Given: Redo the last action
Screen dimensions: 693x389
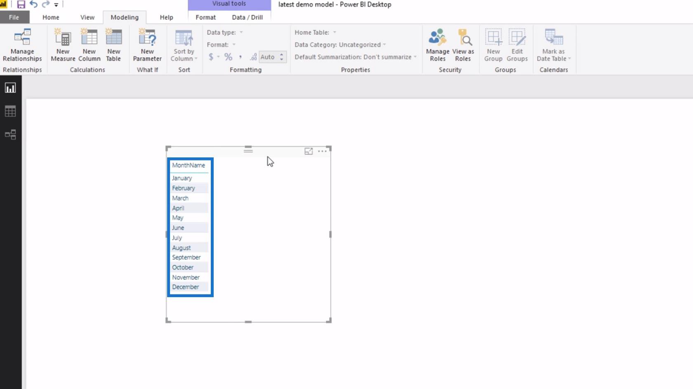Looking at the screenshot, I should (x=46, y=5).
